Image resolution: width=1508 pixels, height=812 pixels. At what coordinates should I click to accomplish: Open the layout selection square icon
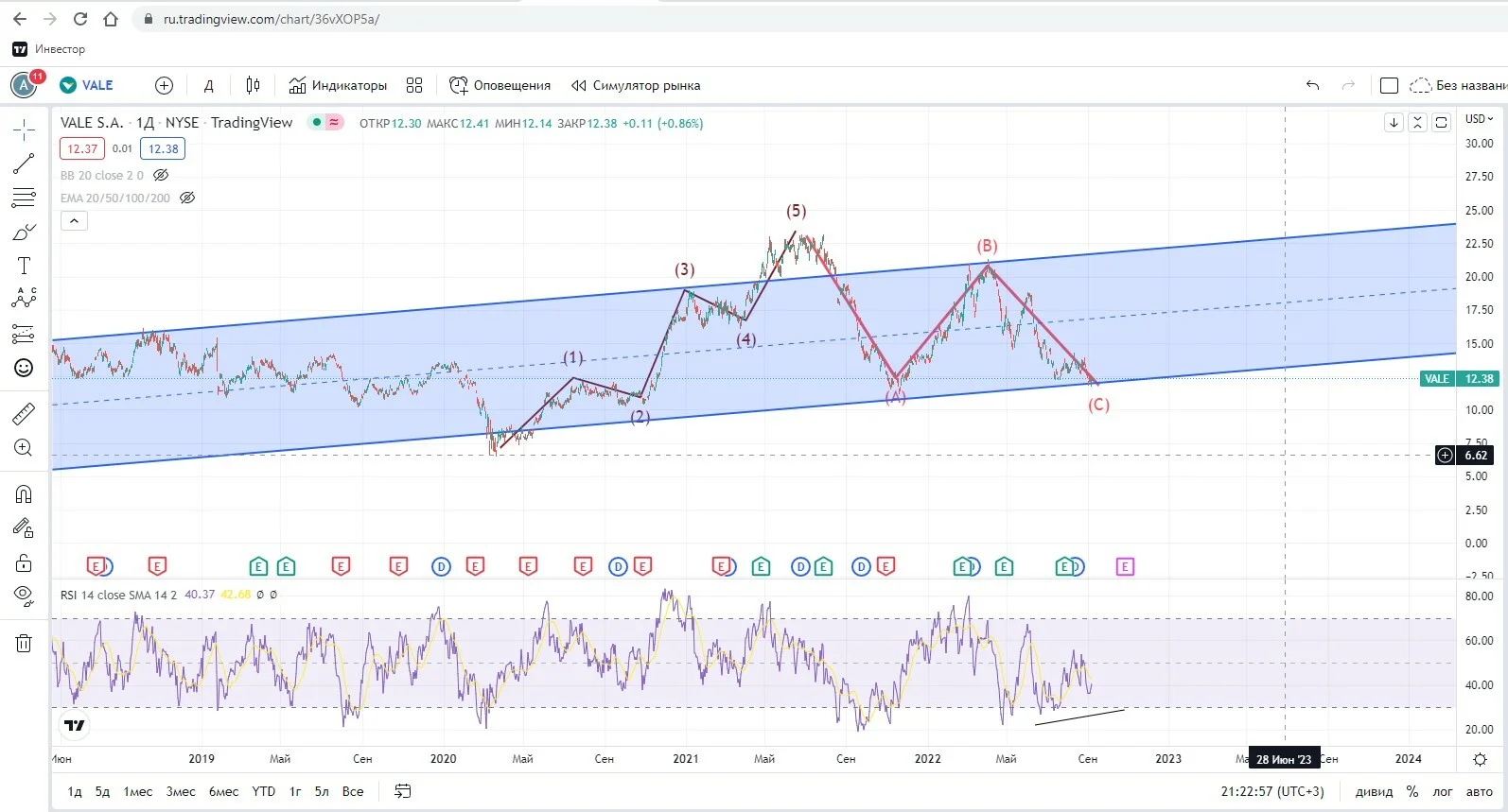pos(1389,85)
